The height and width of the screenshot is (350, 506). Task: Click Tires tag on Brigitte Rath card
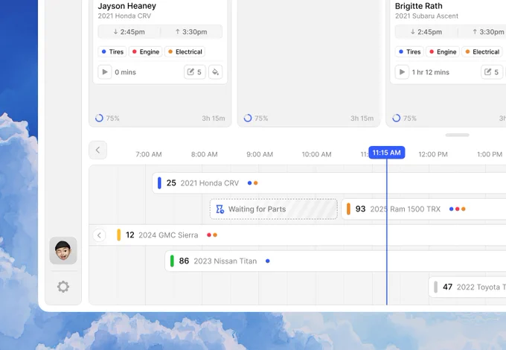(409, 51)
